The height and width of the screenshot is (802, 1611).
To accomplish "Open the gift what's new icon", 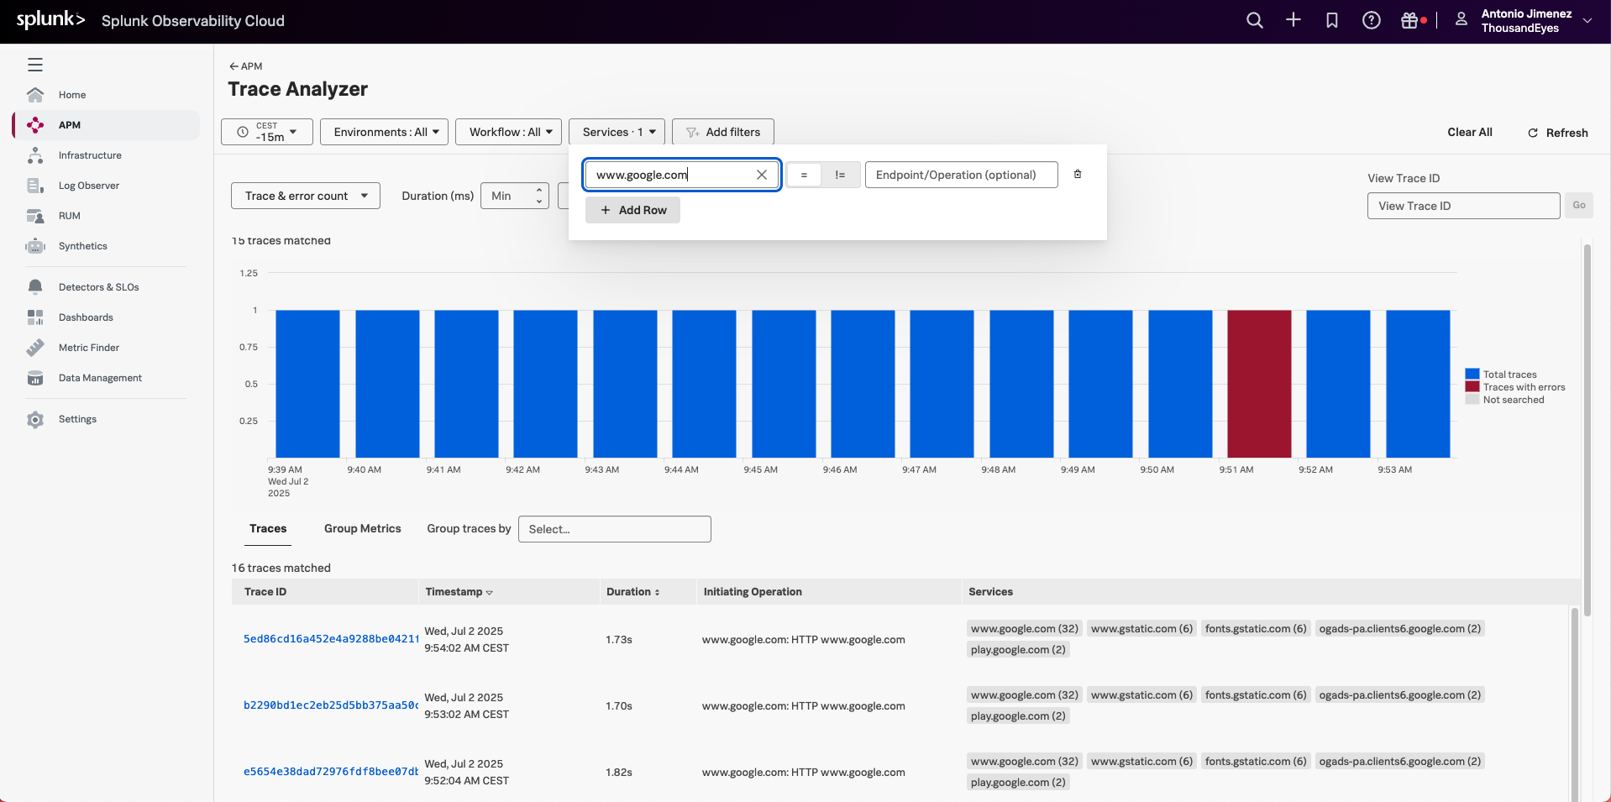I will pos(1409,20).
